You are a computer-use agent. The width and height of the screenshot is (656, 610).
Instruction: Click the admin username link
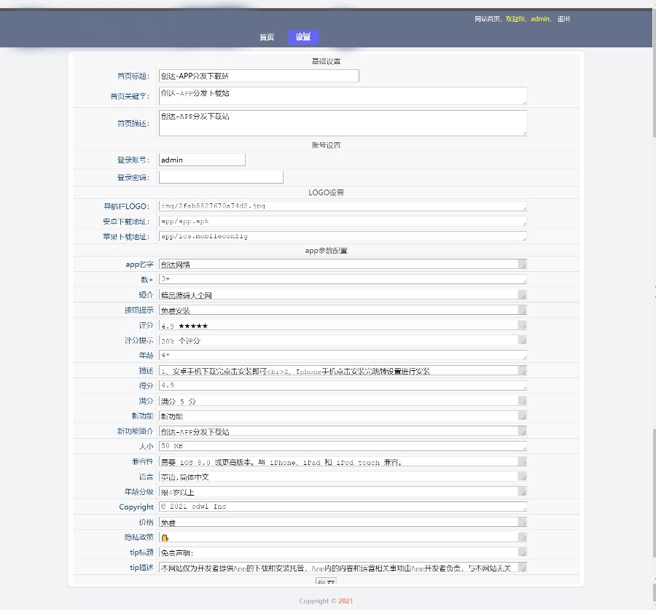tap(540, 19)
